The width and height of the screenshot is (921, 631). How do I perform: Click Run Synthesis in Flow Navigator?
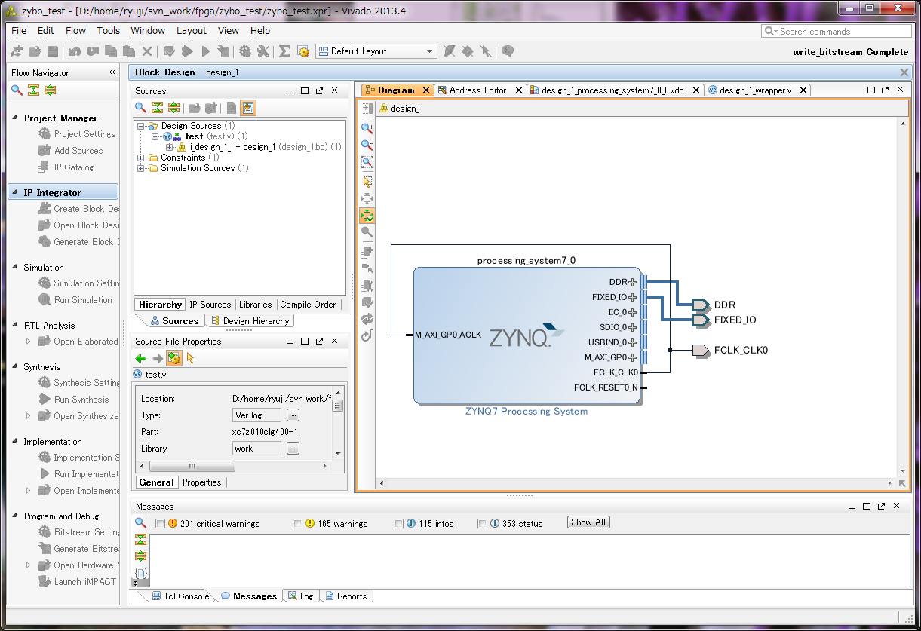75,400
